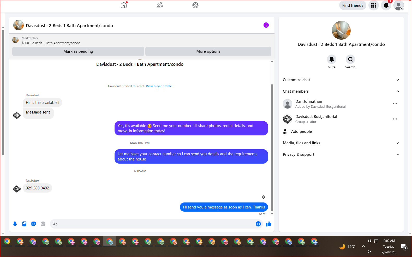The width and height of the screenshot is (412, 257).
Task: Click the muted volume tray icon
Action: [369, 252]
